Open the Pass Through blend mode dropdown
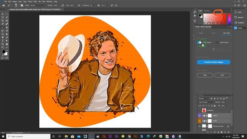The image size is (247, 139). click(x=206, y=102)
